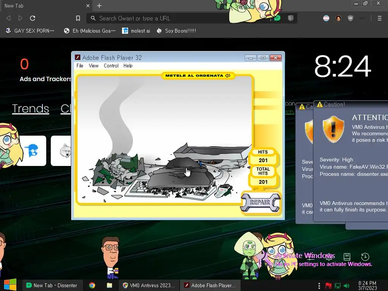Click the large 8:24 clock on page

(x=343, y=66)
